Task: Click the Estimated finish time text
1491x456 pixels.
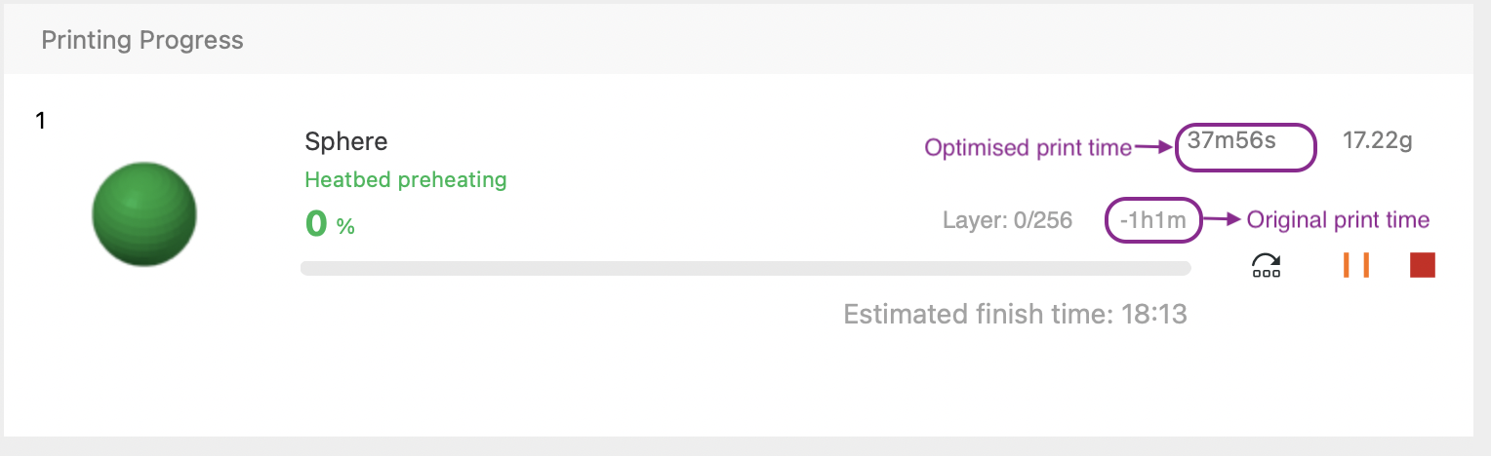Action: point(1015,315)
